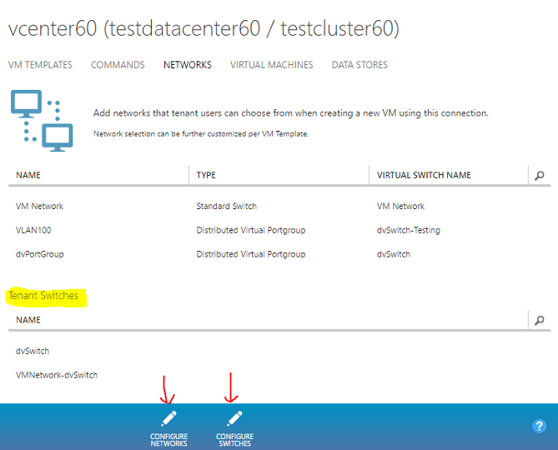Image resolution: width=558 pixels, height=450 pixels.
Task: Click the dvSwitch-Testing switch name cell
Action: pyautogui.click(x=409, y=230)
